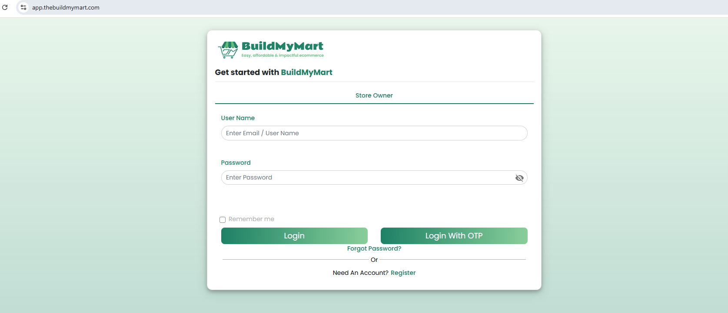
Task: Click the green BuildMyMart text in the heading
Action: [x=306, y=72]
